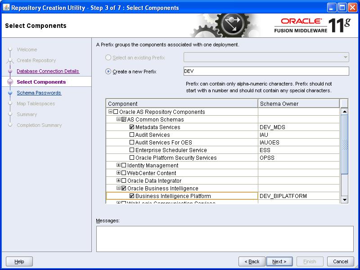Uncheck the Metadata Services checkbox
Viewport: 360px width, 270px height.
pos(132,127)
